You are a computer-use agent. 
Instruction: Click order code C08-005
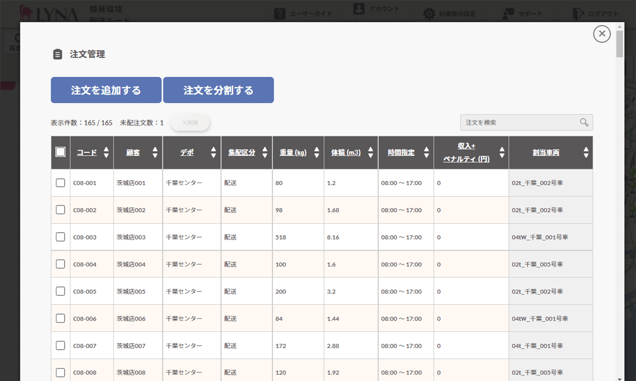pyautogui.click(x=85, y=292)
